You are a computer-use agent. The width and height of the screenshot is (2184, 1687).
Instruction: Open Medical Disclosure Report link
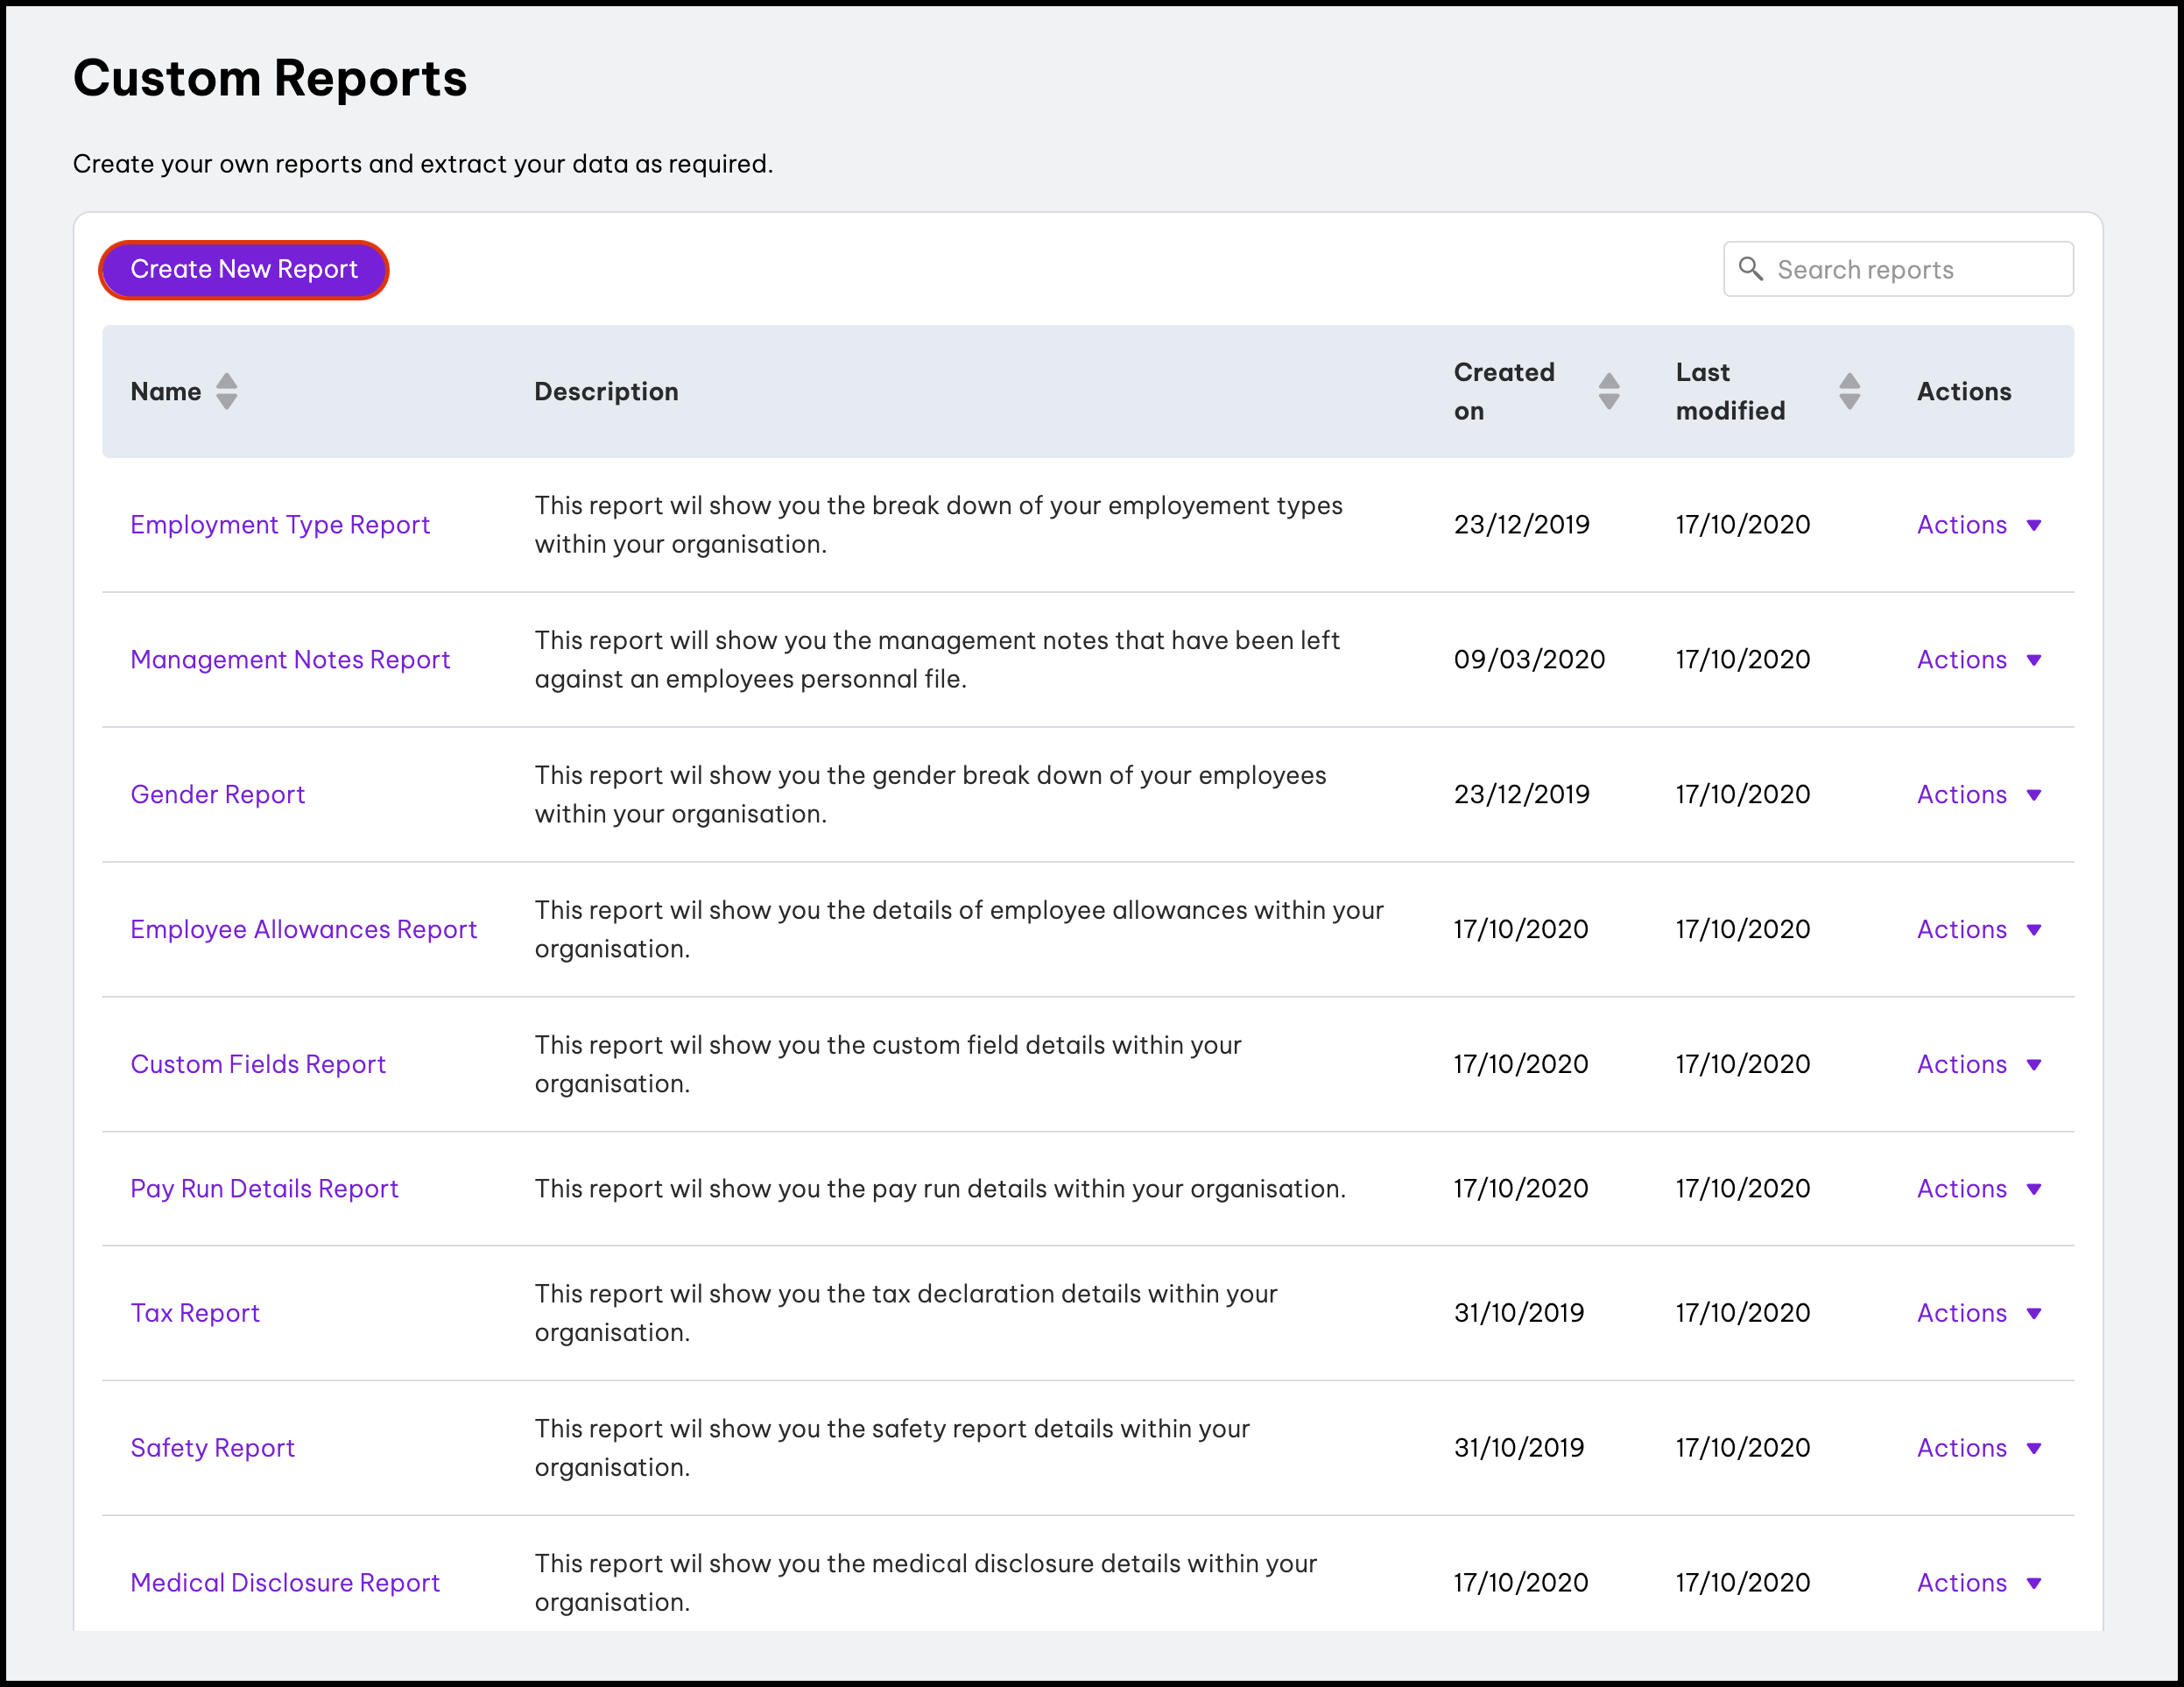click(285, 1583)
